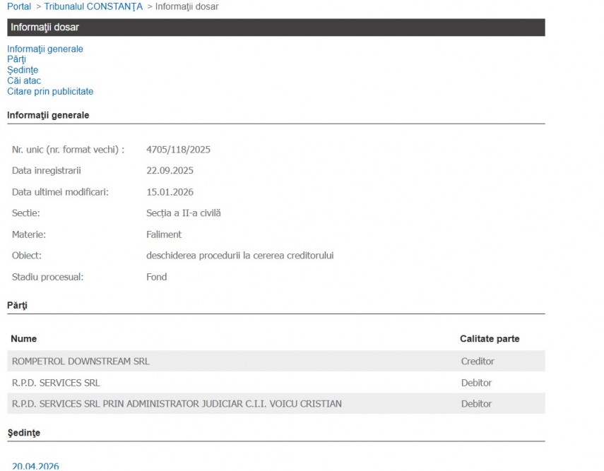Click the last modified date 15.01.2026
Image resolution: width=604 pixels, height=471 pixels.
click(x=170, y=192)
